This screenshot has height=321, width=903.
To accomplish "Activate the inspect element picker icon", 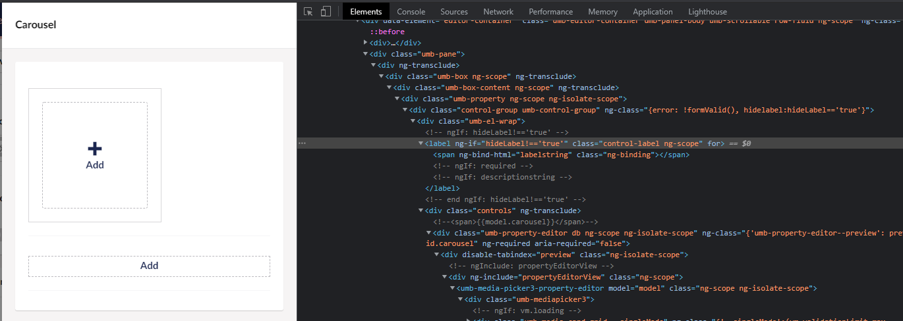I will pos(308,11).
